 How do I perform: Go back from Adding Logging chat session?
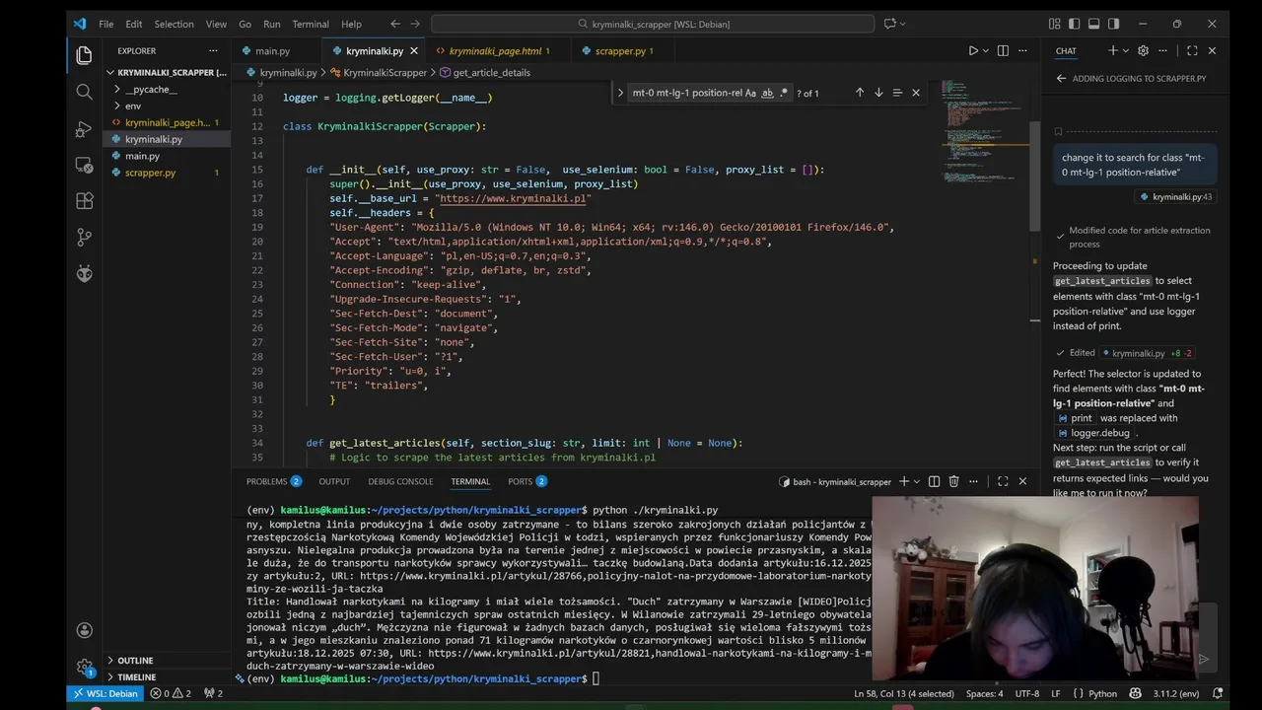[x=1061, y=78]
